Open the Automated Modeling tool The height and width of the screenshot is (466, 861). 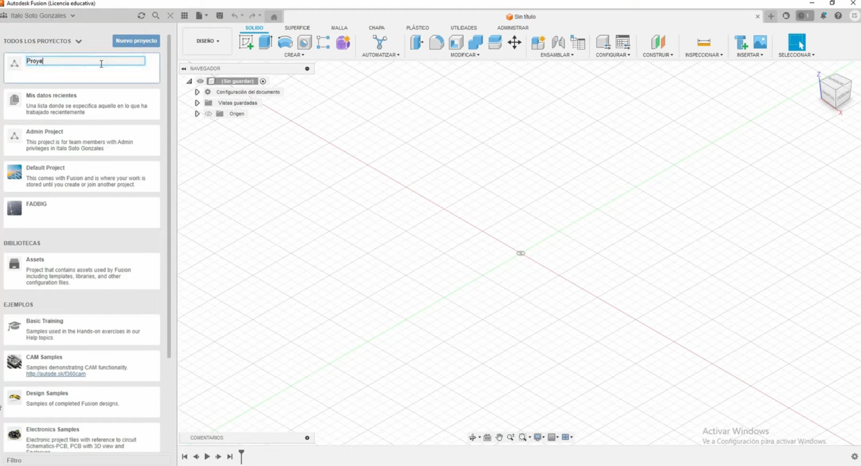click(380, 42)
